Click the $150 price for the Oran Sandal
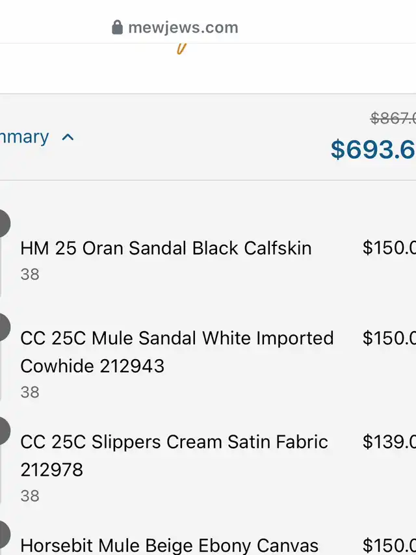The image size is (416, 555). point(389,247)
